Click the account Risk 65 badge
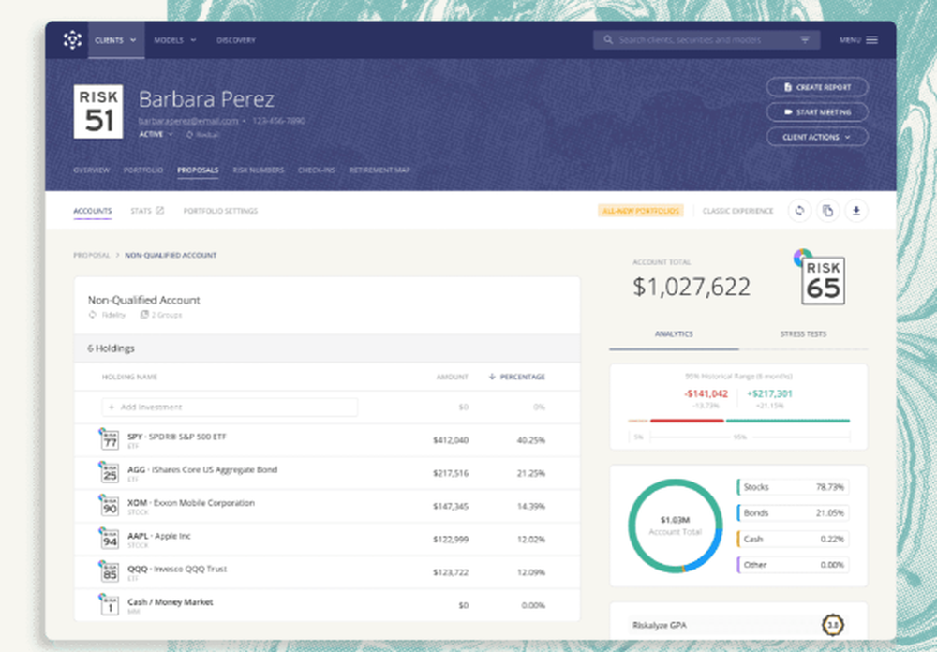Viewport: 937px width, 652px height. pos(823,281)
